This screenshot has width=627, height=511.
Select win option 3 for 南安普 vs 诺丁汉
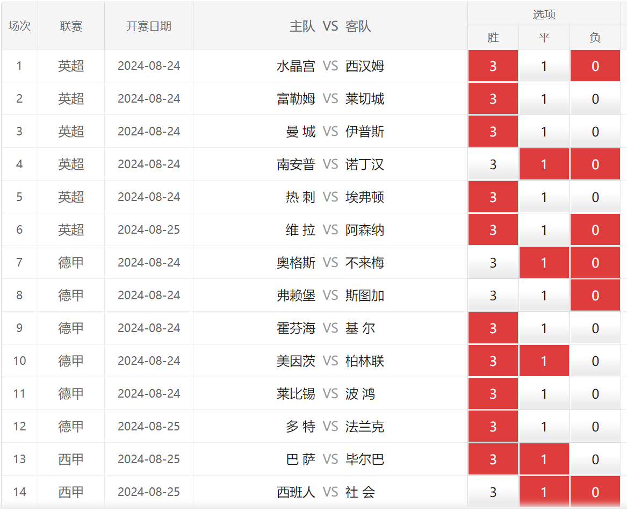[x=493, y=164]
